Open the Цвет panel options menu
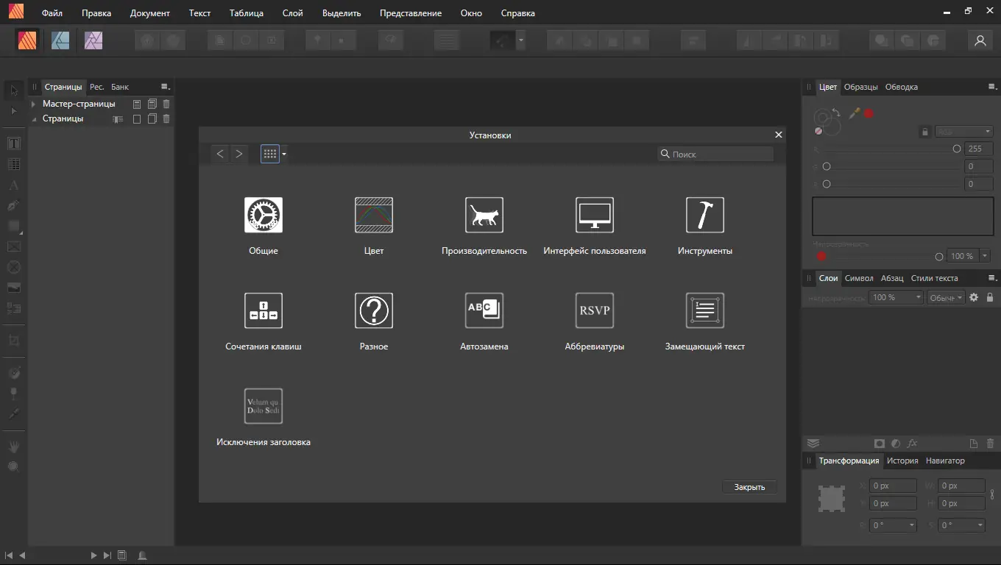Screen dimensions: 1001x565 [x=992, y=87]
